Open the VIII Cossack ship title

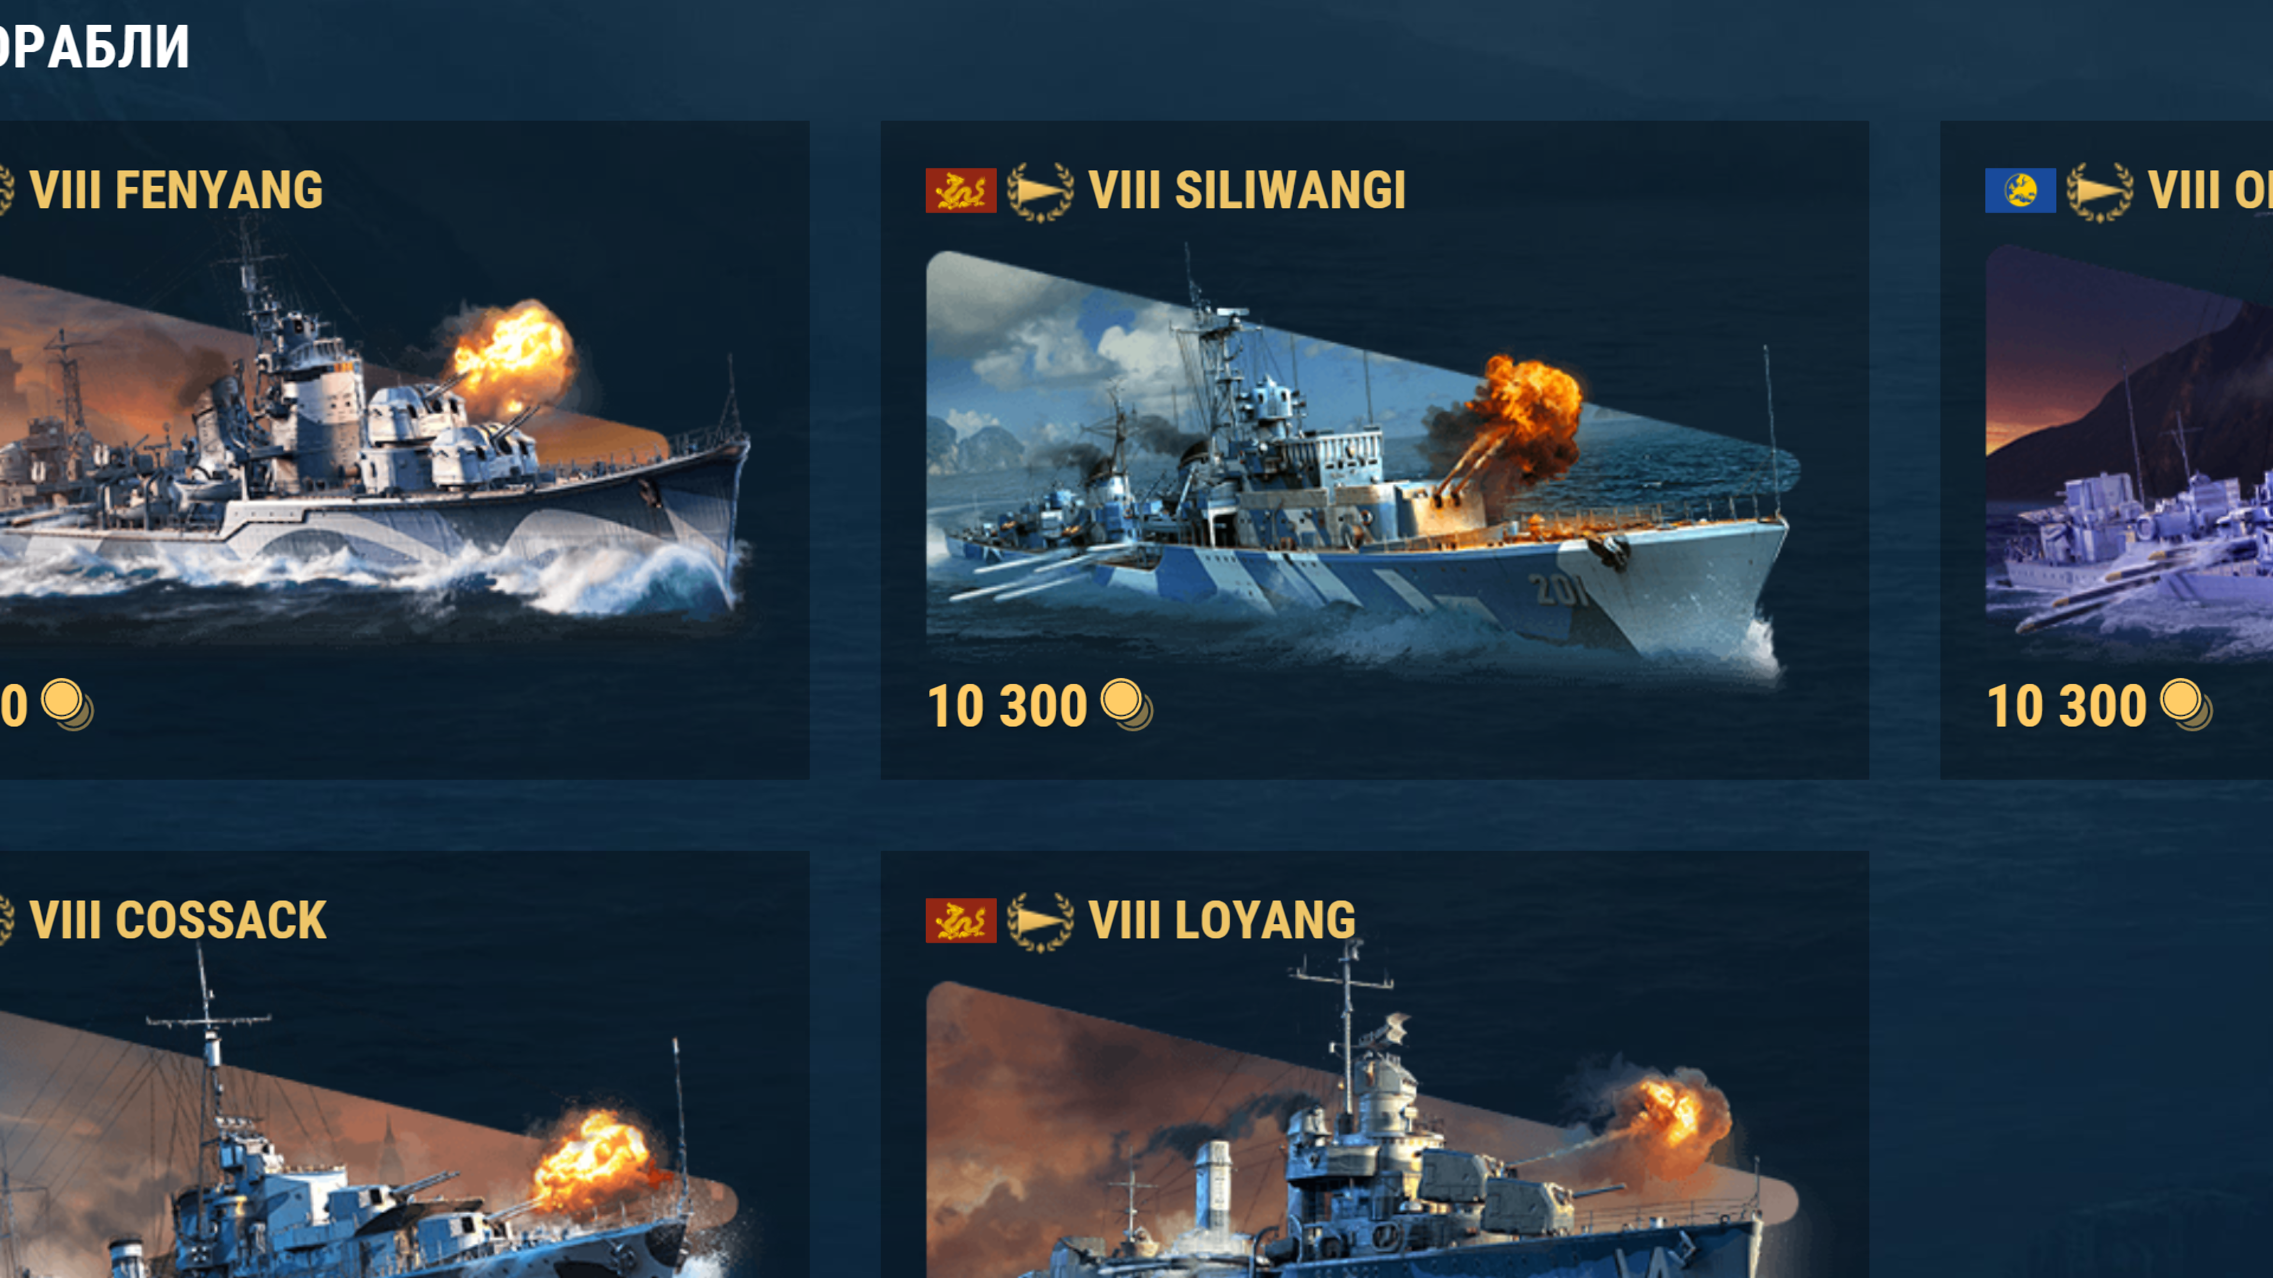click(178, 921)
